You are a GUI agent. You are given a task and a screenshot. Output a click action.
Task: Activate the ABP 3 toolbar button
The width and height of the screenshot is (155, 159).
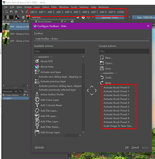click(x=59, y=12)
